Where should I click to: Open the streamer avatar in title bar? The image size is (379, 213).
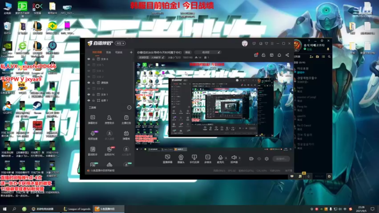point(244,44)
